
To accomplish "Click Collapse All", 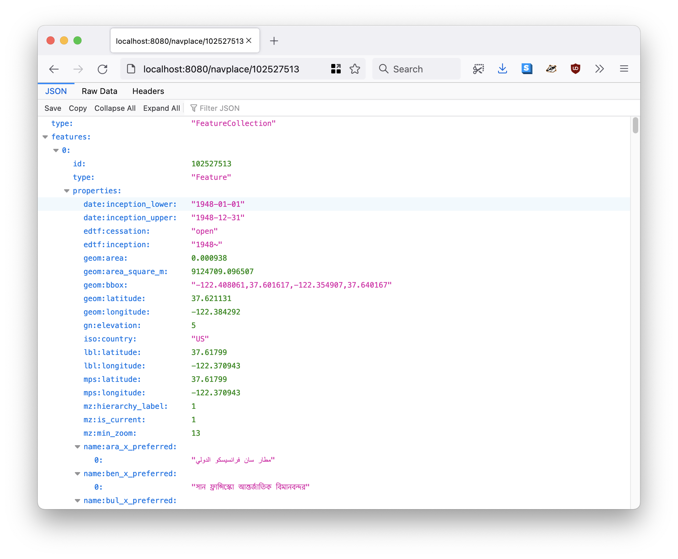I will [x=115, y=108].
